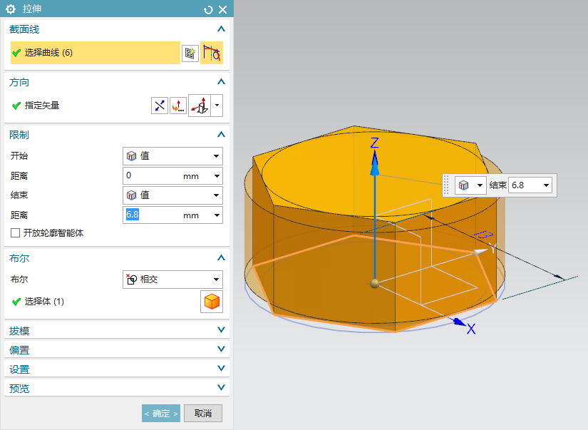Click the orange cube select body icon
This screenshot has width=588, height=430.
212,302
